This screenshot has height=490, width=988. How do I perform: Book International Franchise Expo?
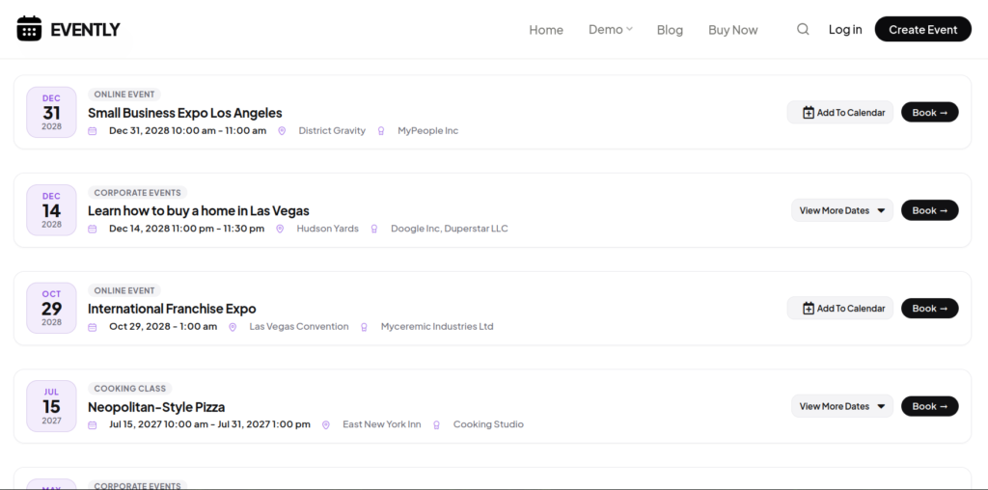[x=929, y=308]
